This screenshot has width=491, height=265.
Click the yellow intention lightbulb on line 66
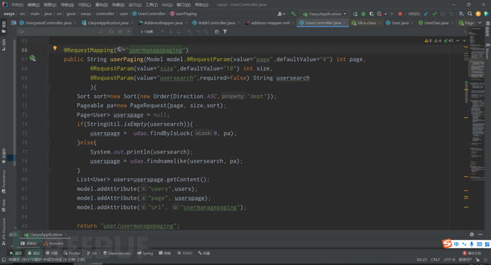(x=55, y=48)
